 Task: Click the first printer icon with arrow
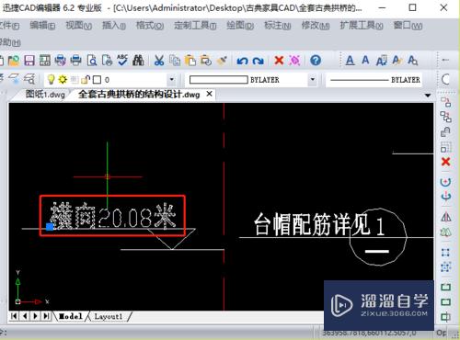tap(61, 61)
